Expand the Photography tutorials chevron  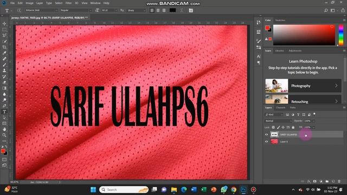pyautogui.click(x=336, y=86)
